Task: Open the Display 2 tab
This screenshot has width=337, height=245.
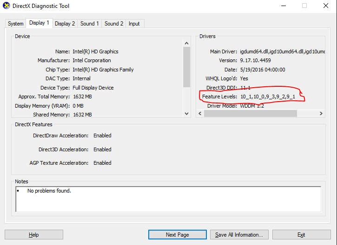Action: [65, 24]
